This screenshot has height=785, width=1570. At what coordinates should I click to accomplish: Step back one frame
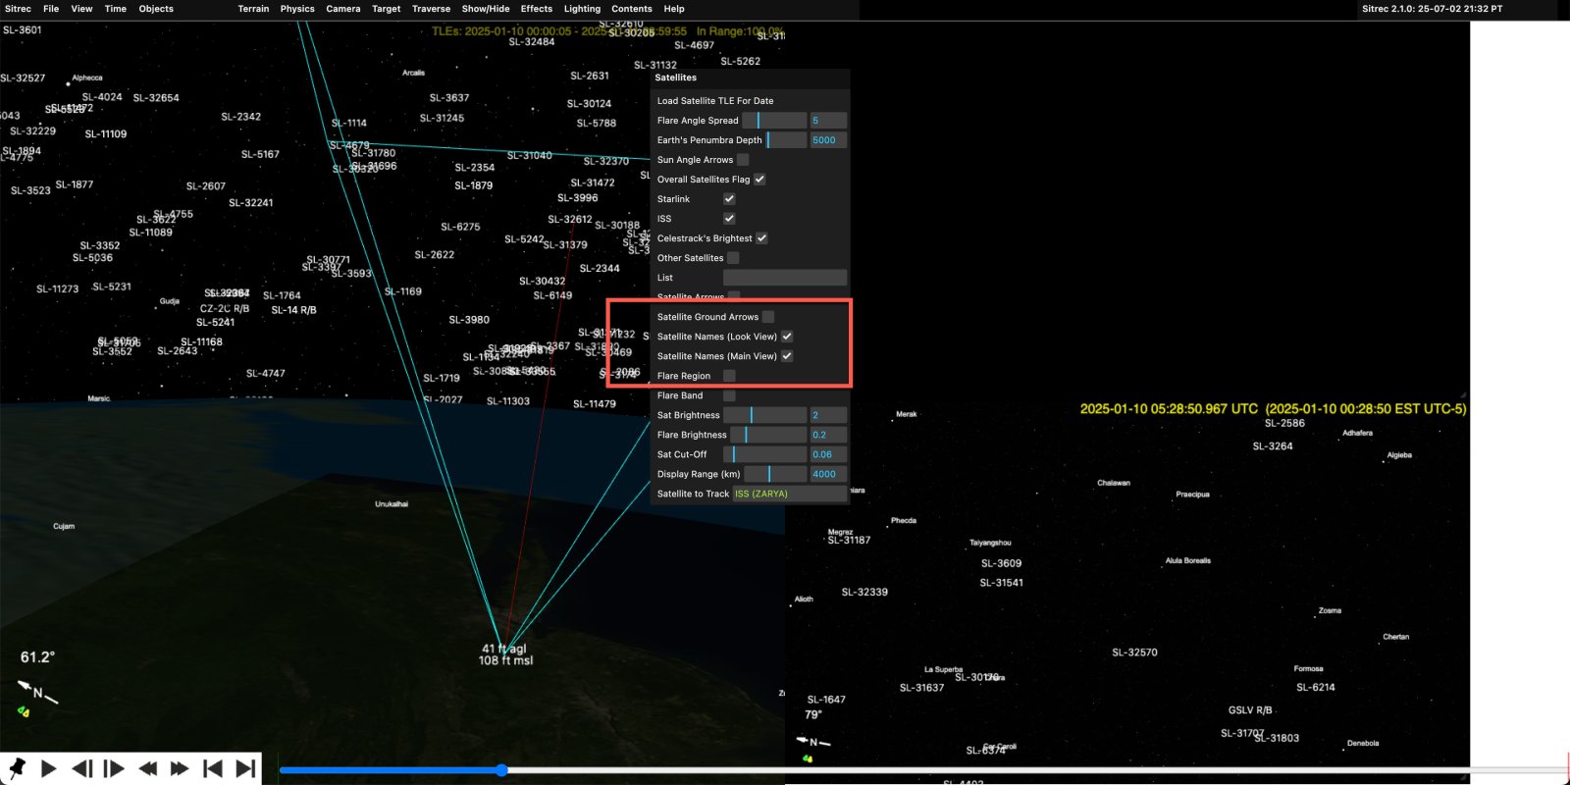82,768
